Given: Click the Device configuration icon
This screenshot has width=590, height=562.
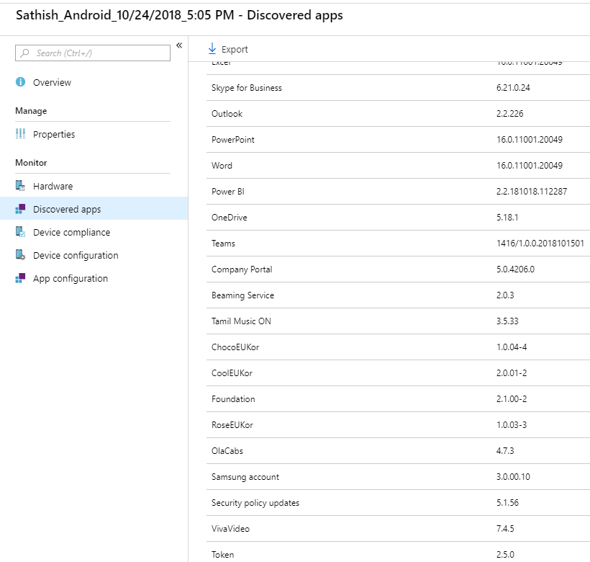Looking at the screenshot, I should [20, 255].
